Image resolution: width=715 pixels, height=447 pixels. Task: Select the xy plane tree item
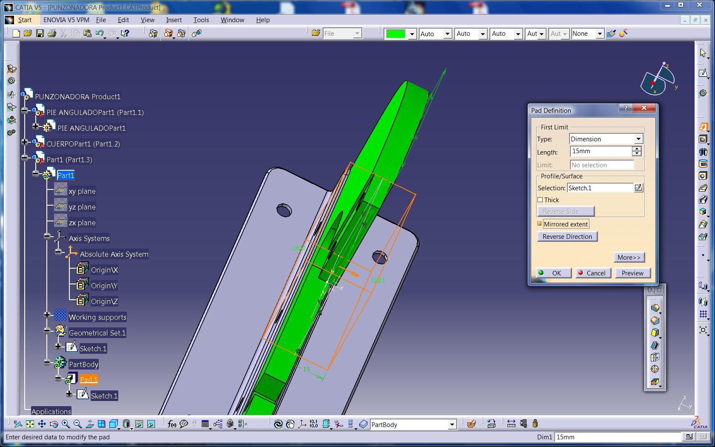tap(82, 191)
